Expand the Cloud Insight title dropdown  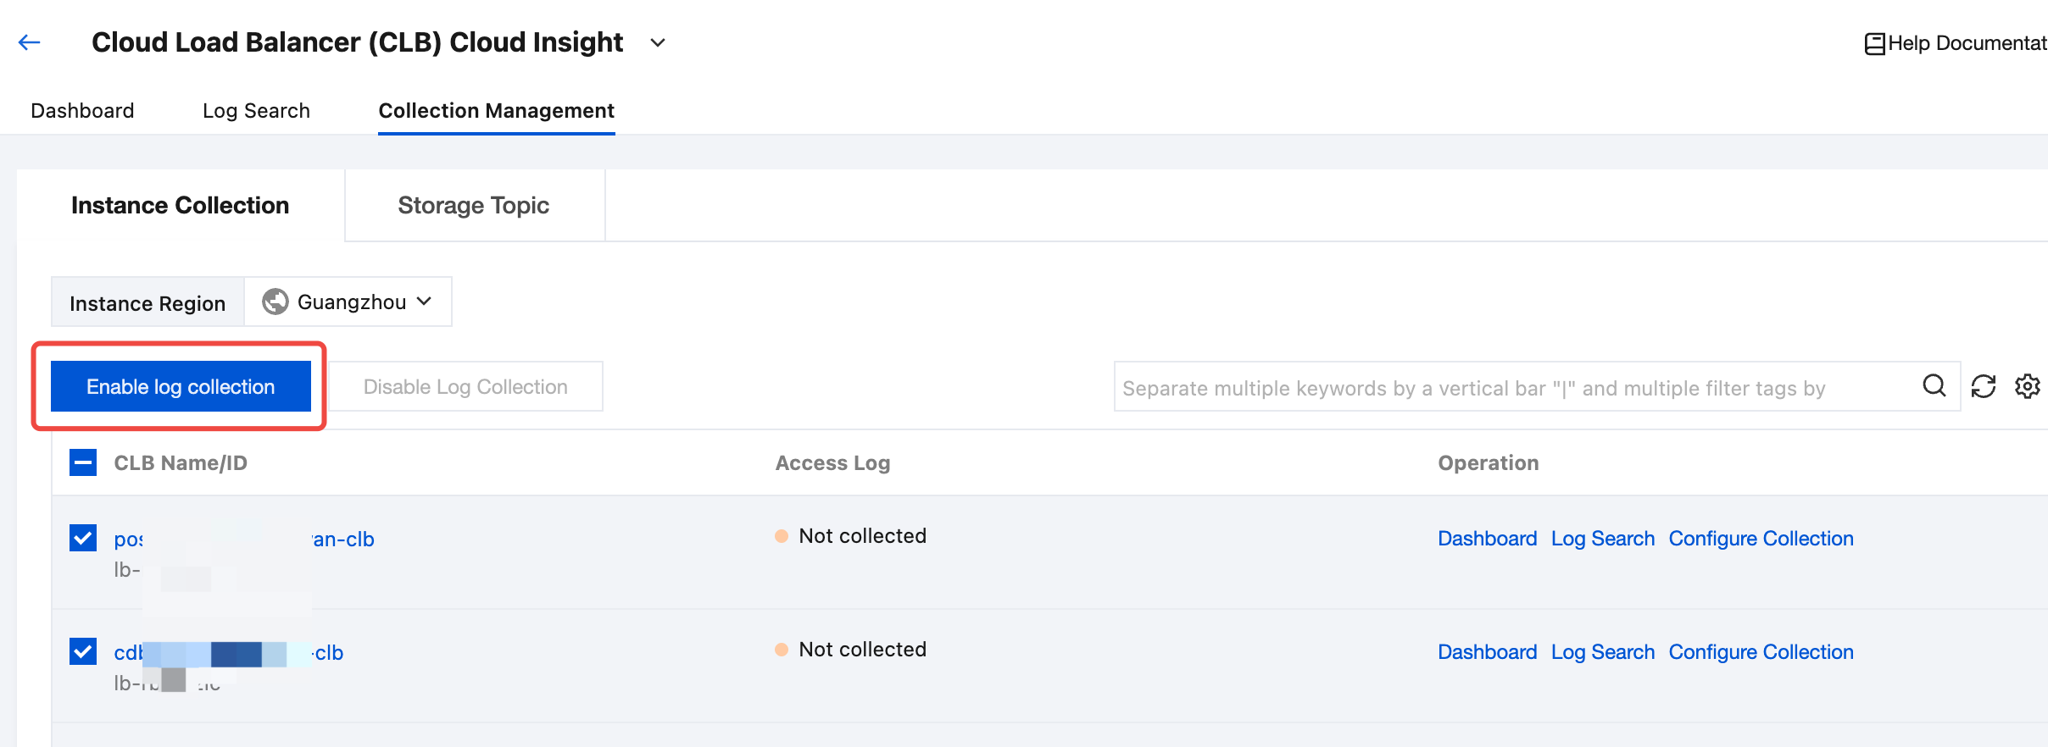[x=658, y=42]
